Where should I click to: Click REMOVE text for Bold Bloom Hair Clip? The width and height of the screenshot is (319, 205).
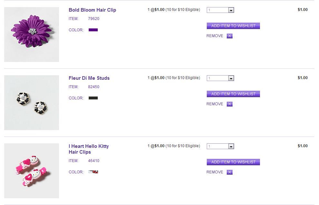tap(215, 36)
